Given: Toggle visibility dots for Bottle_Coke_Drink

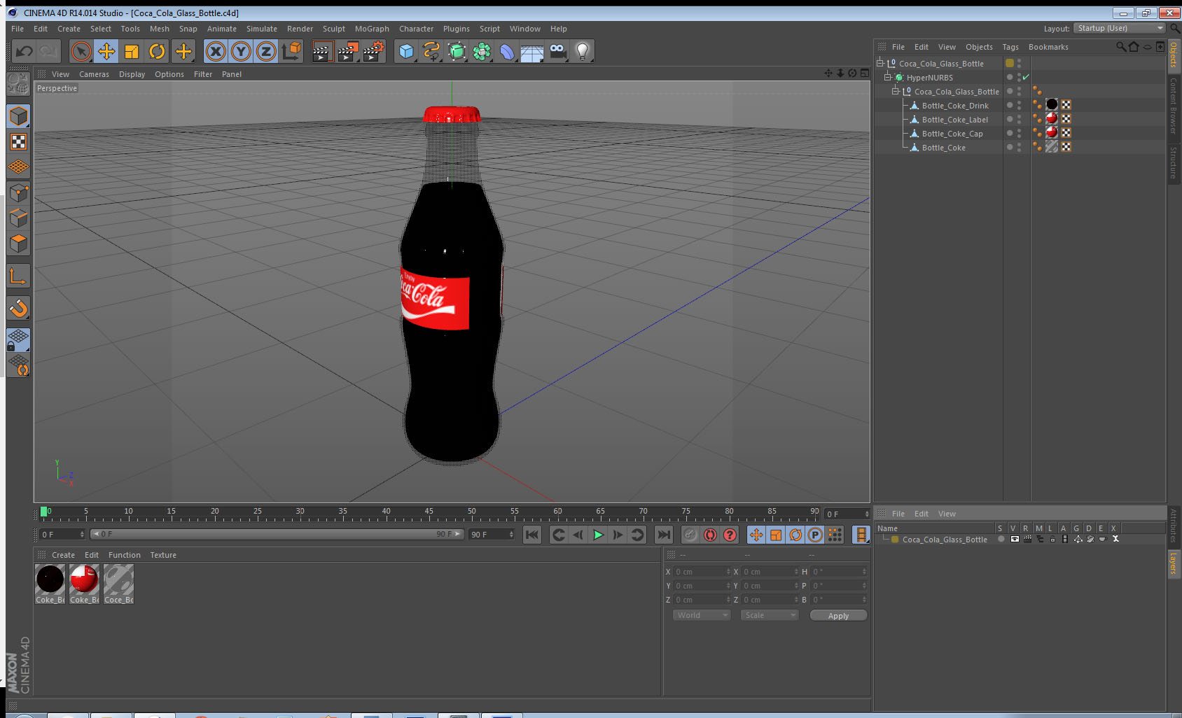Looking at the screenshot, I should point(1019,105).
